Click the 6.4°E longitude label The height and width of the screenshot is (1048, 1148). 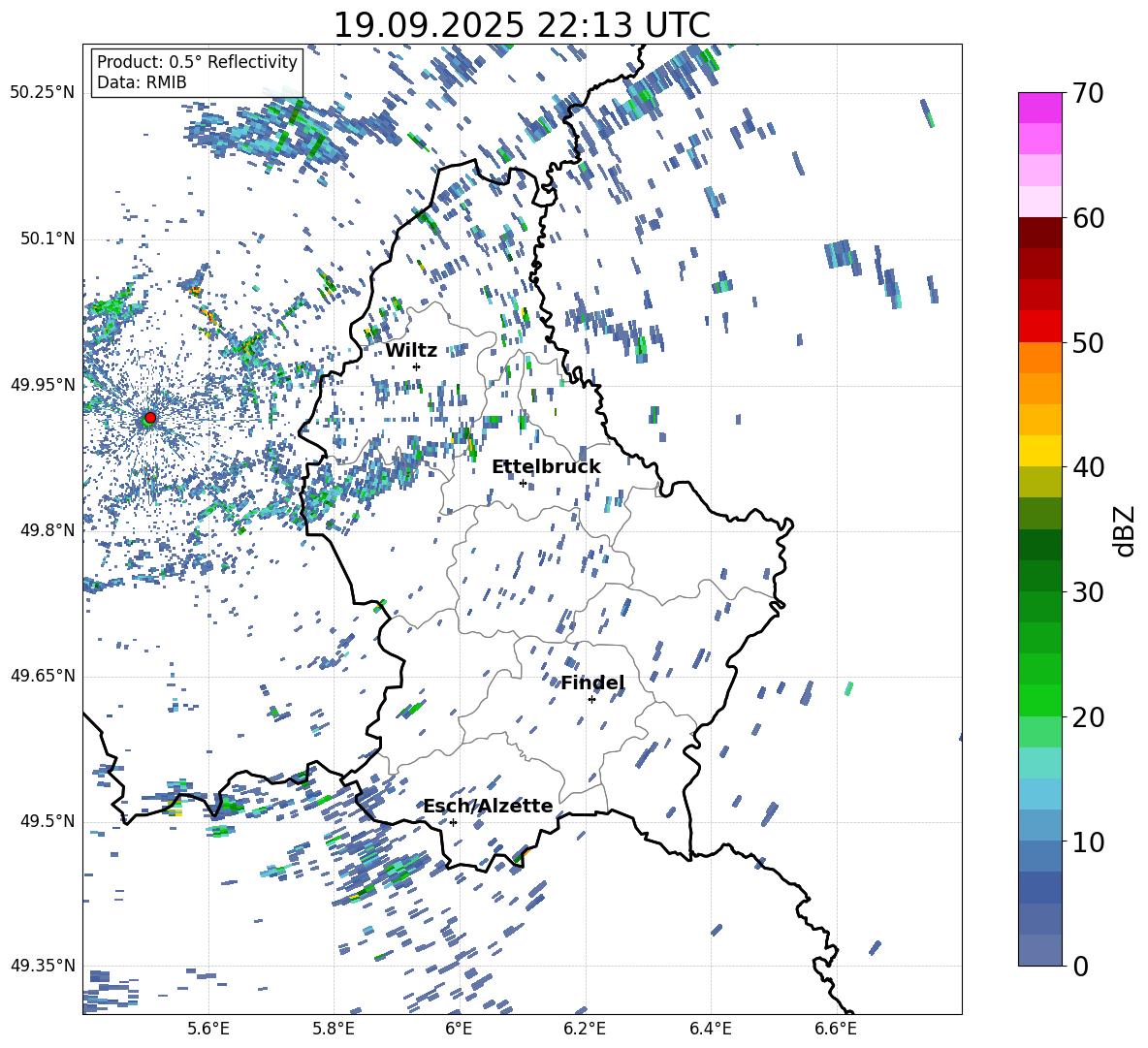[710, 1029]
